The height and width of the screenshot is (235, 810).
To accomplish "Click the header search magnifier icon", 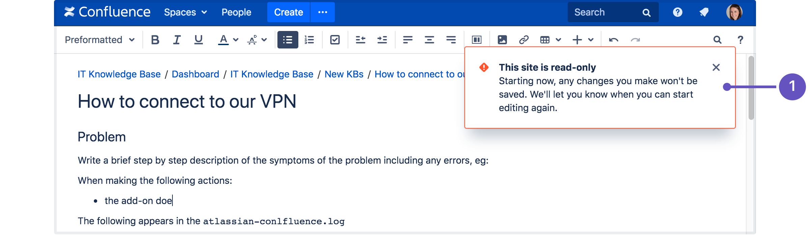I will [646, 13].
